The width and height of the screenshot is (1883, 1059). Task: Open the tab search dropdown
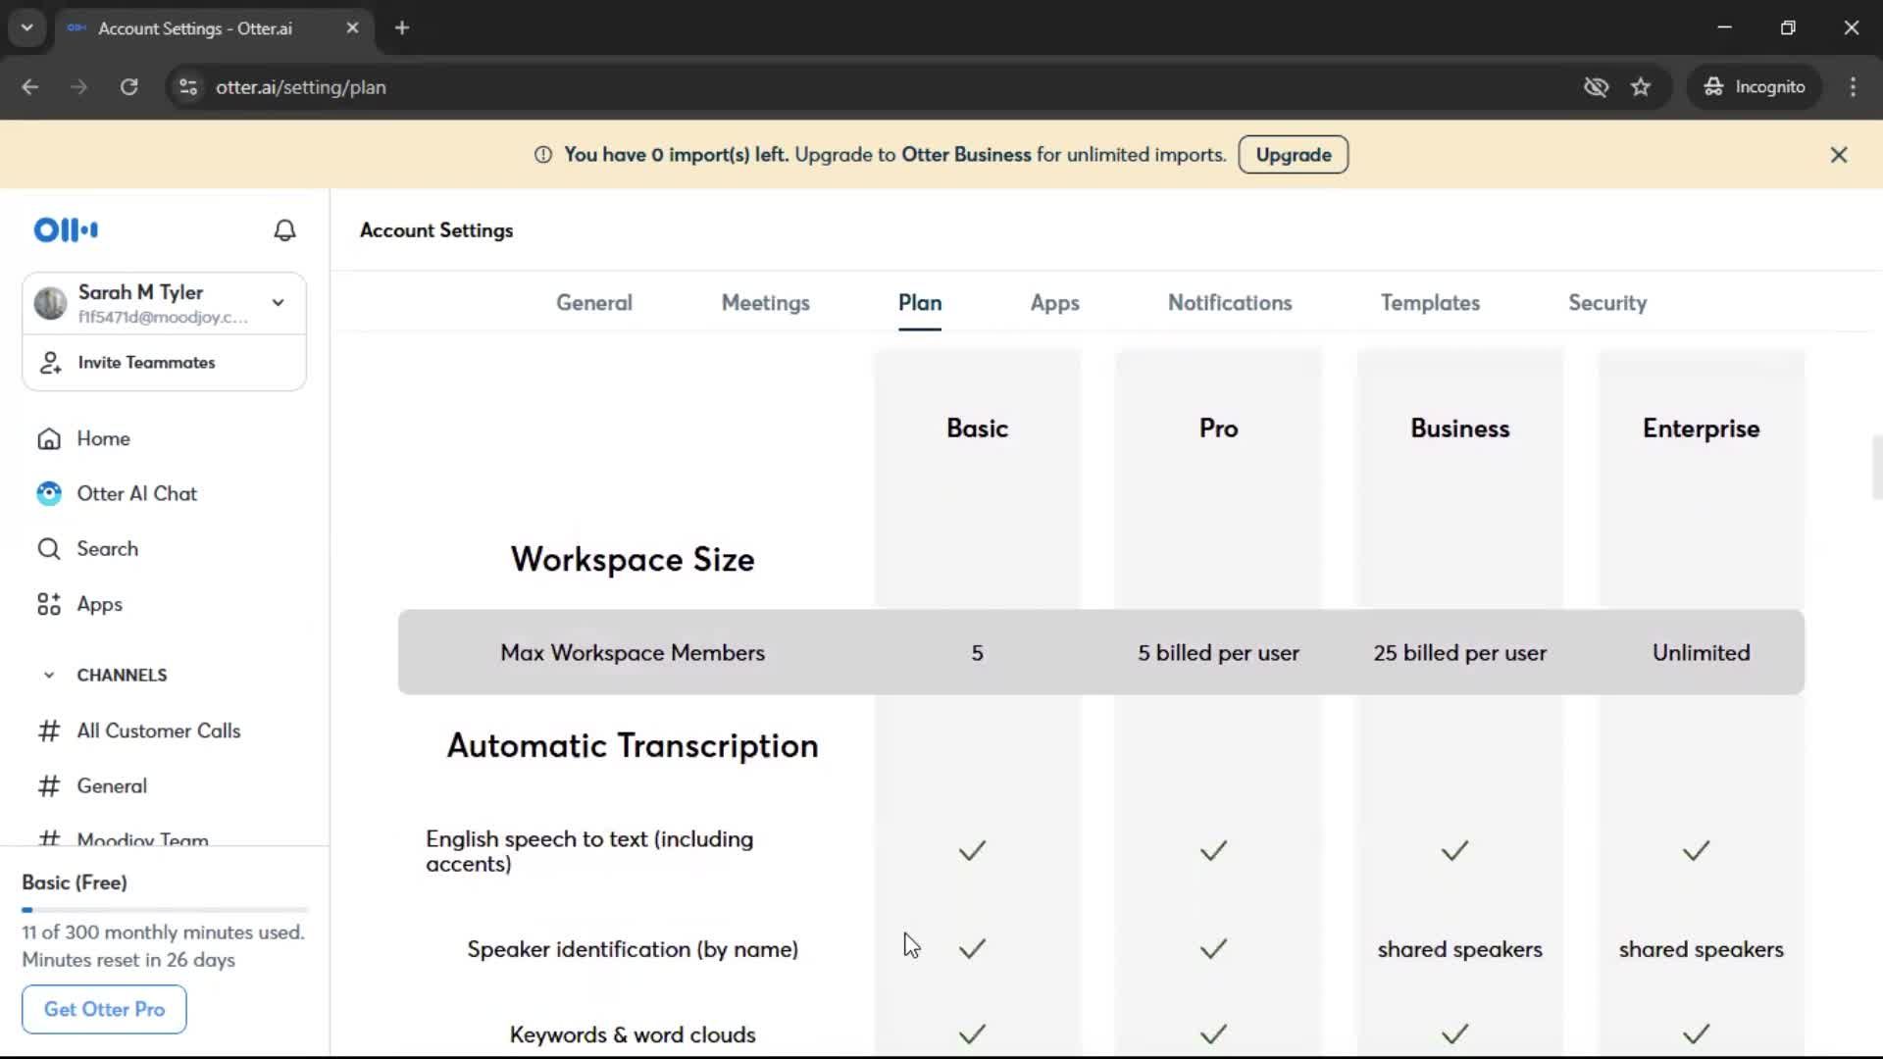26,27
